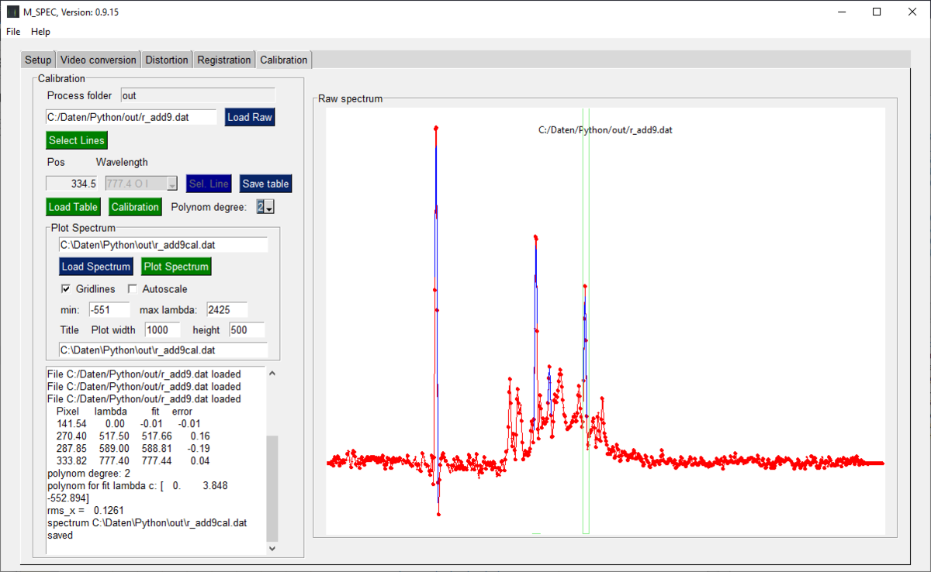
Task: Click the down arrow of the log scrollbar
Action: coord(272,548)
